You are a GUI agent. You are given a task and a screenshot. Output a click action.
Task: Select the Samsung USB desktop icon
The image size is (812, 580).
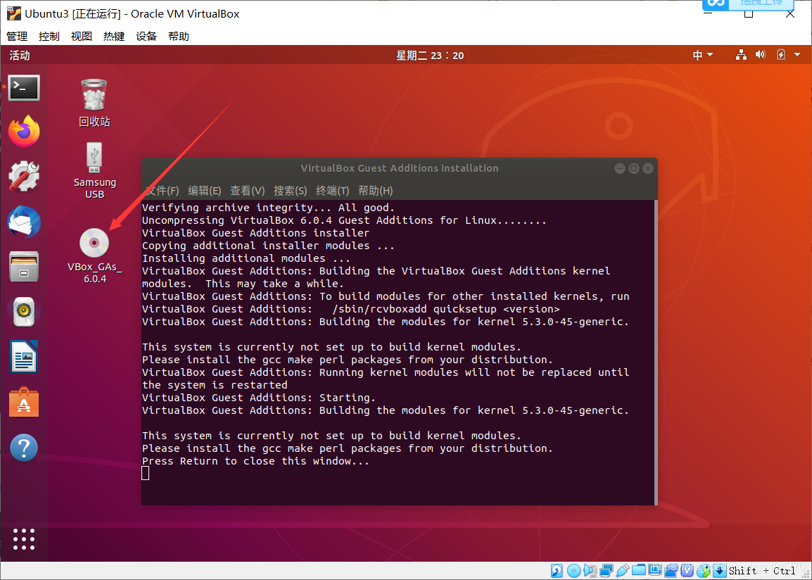click(94, 170)
